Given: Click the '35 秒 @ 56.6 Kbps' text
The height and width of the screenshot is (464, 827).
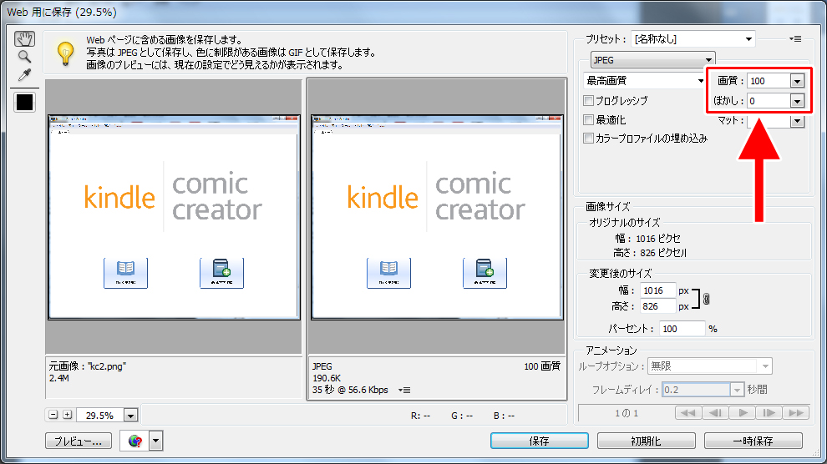Looking at the screenshot, I should 350,391.
